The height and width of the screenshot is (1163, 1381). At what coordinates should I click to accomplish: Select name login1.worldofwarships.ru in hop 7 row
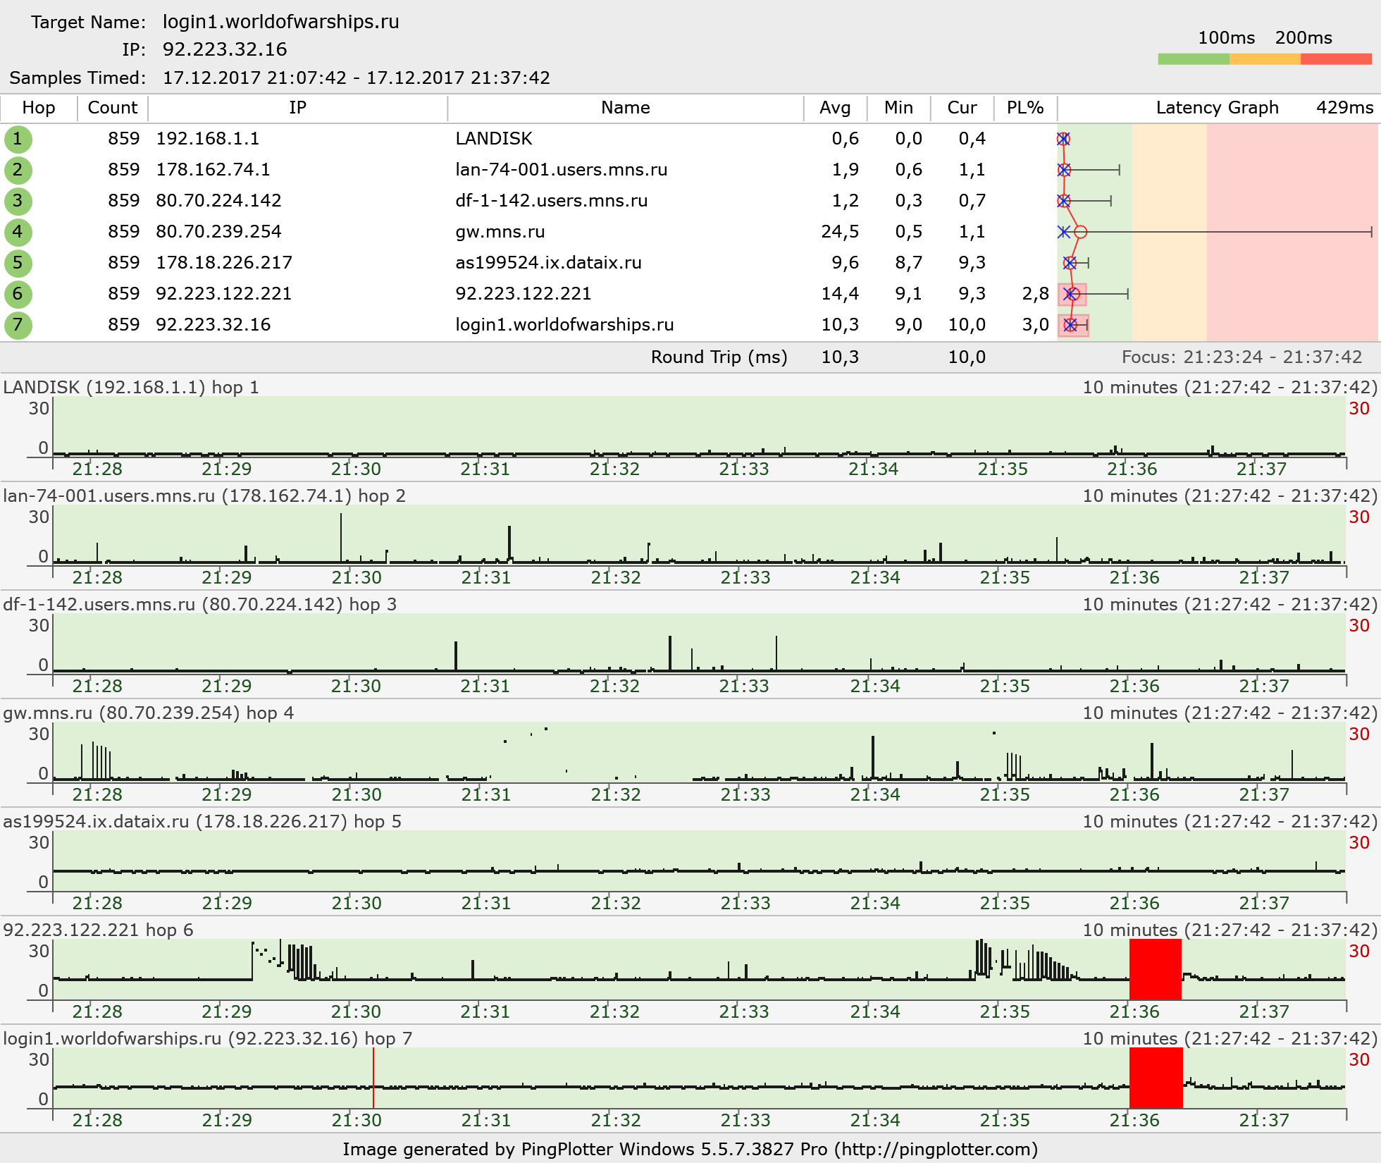[x=564, y=325]
